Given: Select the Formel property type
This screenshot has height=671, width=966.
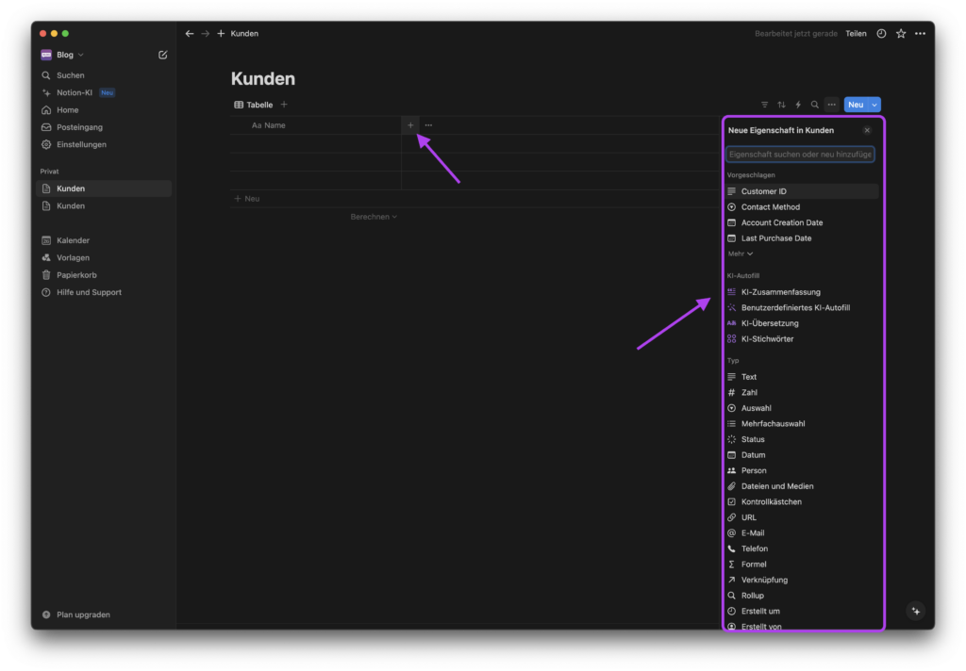Looking at the screenshot, I should 802,565.
